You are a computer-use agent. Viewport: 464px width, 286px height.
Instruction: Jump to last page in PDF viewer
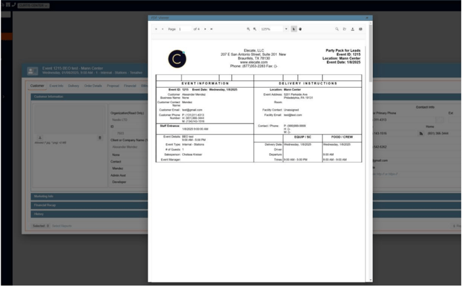(211, 29)
